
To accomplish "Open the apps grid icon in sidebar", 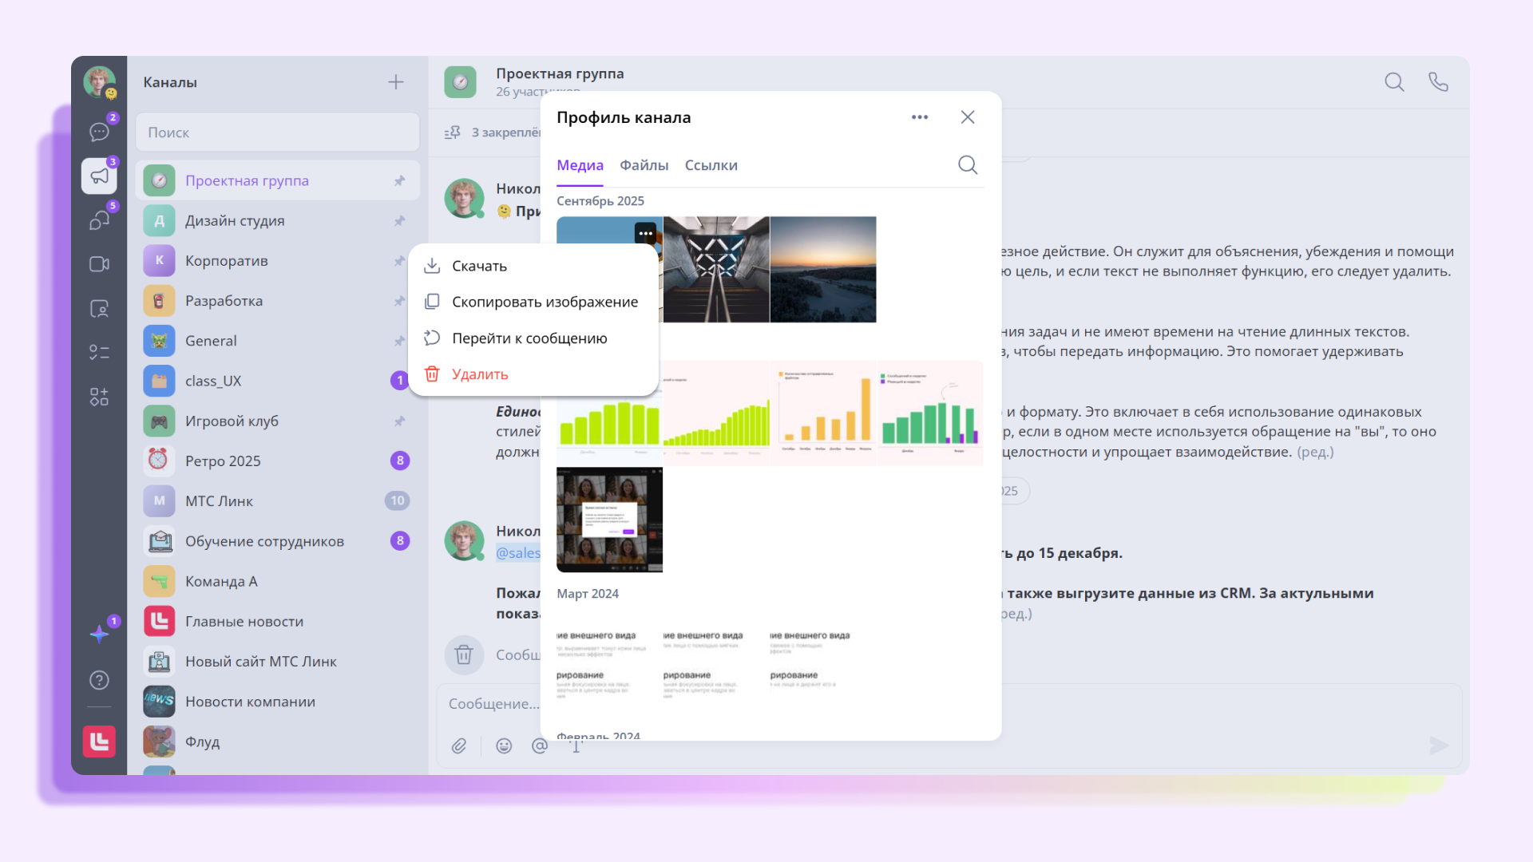I will click(x=99, y=397).
